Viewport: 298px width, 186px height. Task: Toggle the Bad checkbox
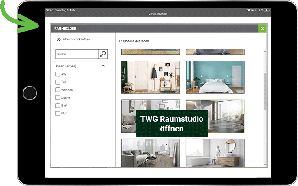point(58,106)
